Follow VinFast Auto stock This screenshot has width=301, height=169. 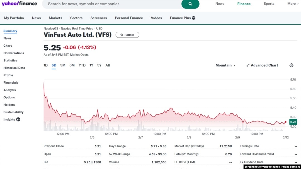point(127,35)
